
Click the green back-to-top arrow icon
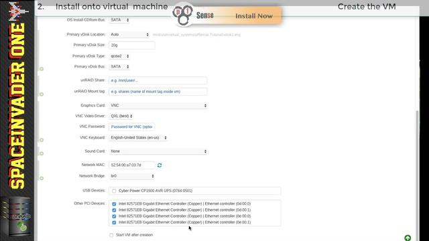[x=408, y=238]
